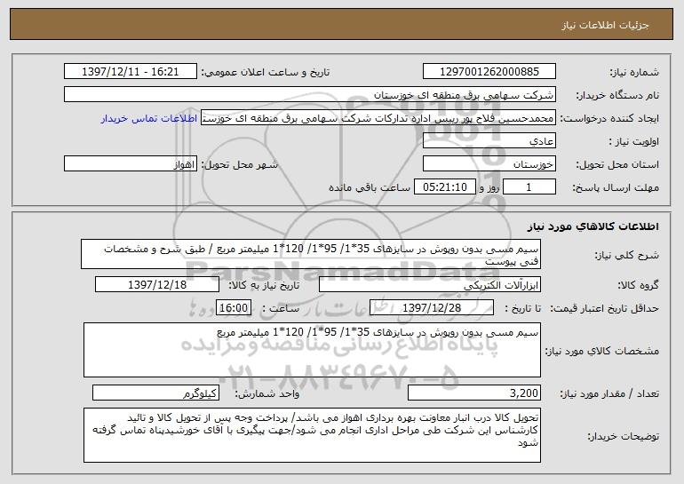Click the label نام دستگاه خریدار

(617, 95)
